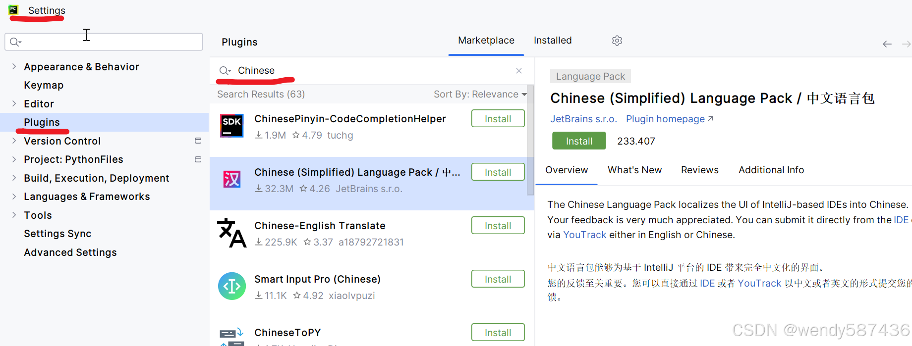
Task: Select ChineseToPY plugin title
Action: [287, 333]
